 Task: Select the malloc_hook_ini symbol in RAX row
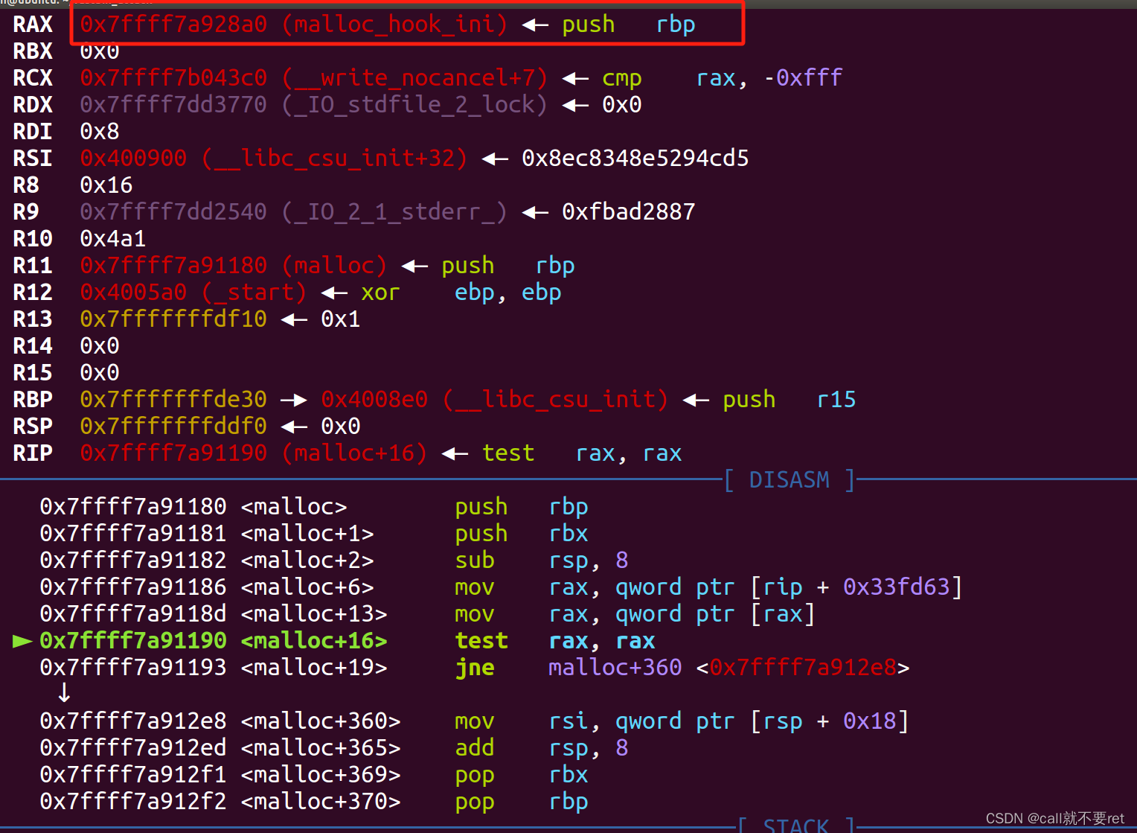(397, 24)
